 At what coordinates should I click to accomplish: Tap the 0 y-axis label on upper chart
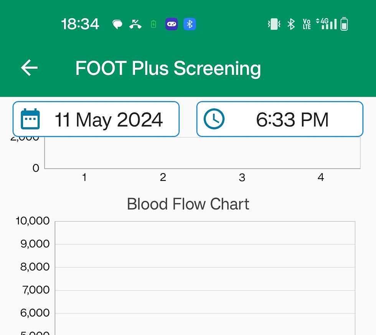tap(36, 168)
